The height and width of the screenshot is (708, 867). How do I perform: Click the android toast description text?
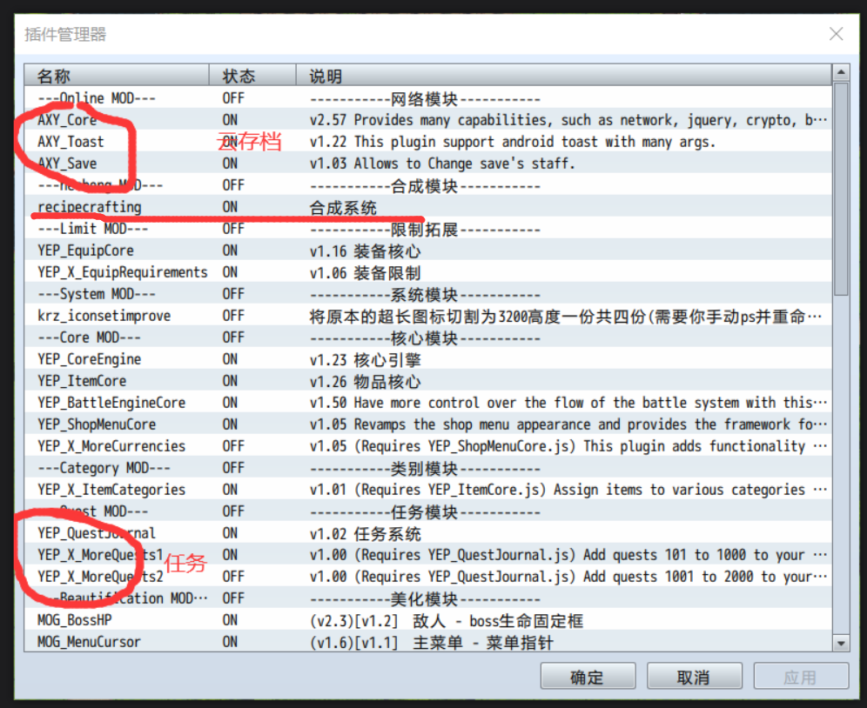click(x=513, y=142)
